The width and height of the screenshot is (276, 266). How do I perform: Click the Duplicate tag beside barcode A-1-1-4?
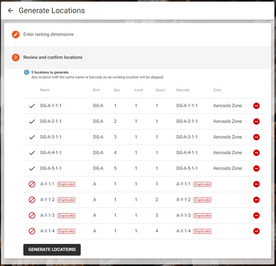click(x=202, y=231)
